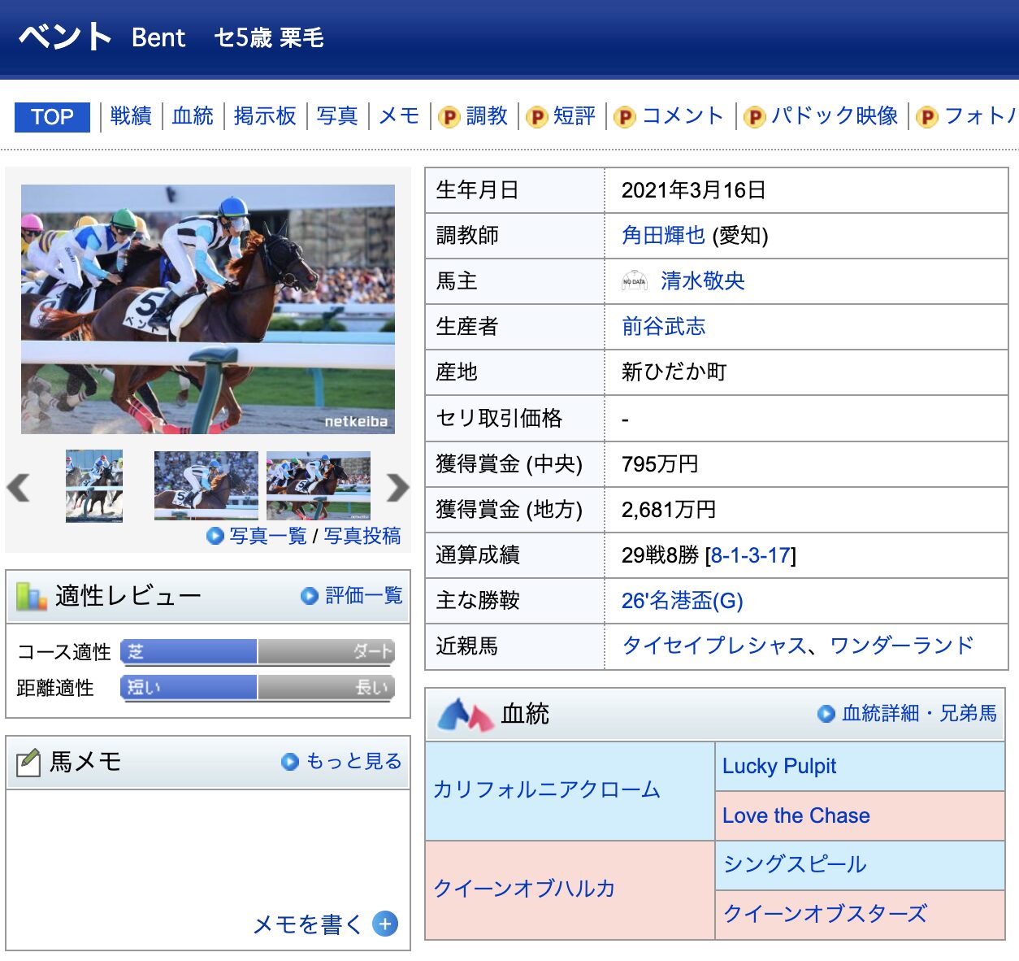The height and width of the screenshot is (961, 1019).
Task: Select the TOP tab
Action: [52, 117]
